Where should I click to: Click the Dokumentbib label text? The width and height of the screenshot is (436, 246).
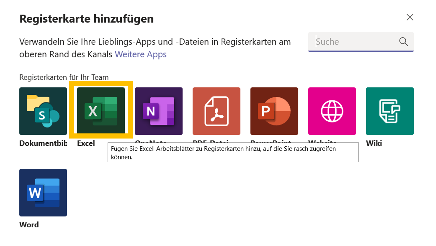point(43,143)
